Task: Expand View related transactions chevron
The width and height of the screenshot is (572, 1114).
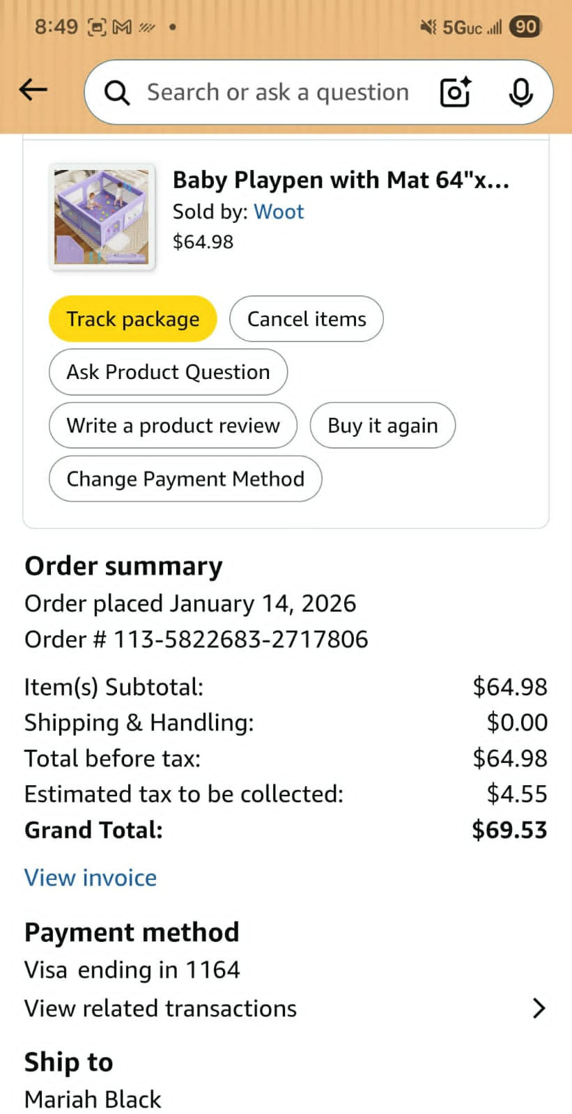Action: [539, 1008]
